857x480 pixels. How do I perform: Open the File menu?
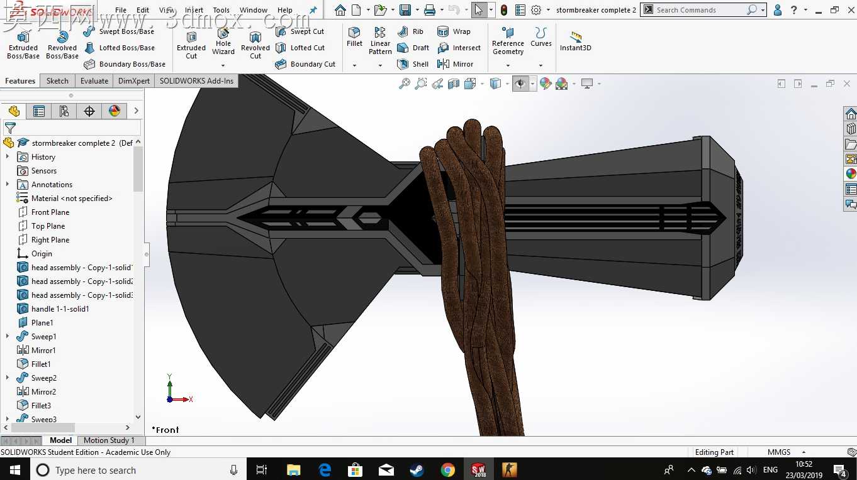tap(121, 10)
